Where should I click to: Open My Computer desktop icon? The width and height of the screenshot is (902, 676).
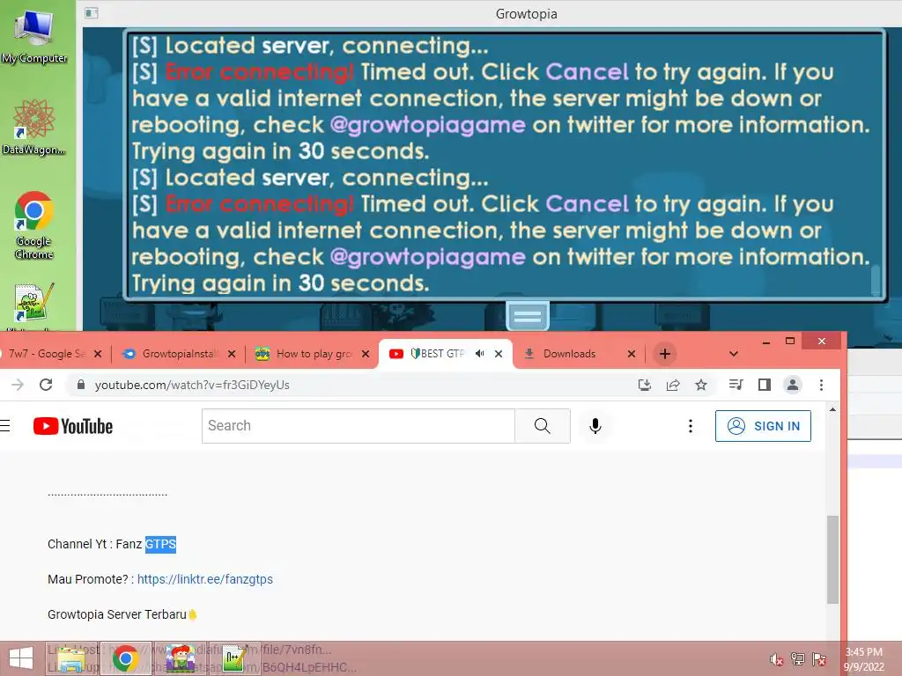point(33,36)
